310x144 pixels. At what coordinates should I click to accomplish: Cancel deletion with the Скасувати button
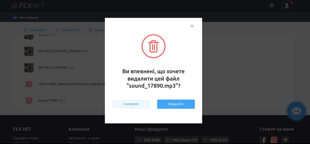pos(131,104)
